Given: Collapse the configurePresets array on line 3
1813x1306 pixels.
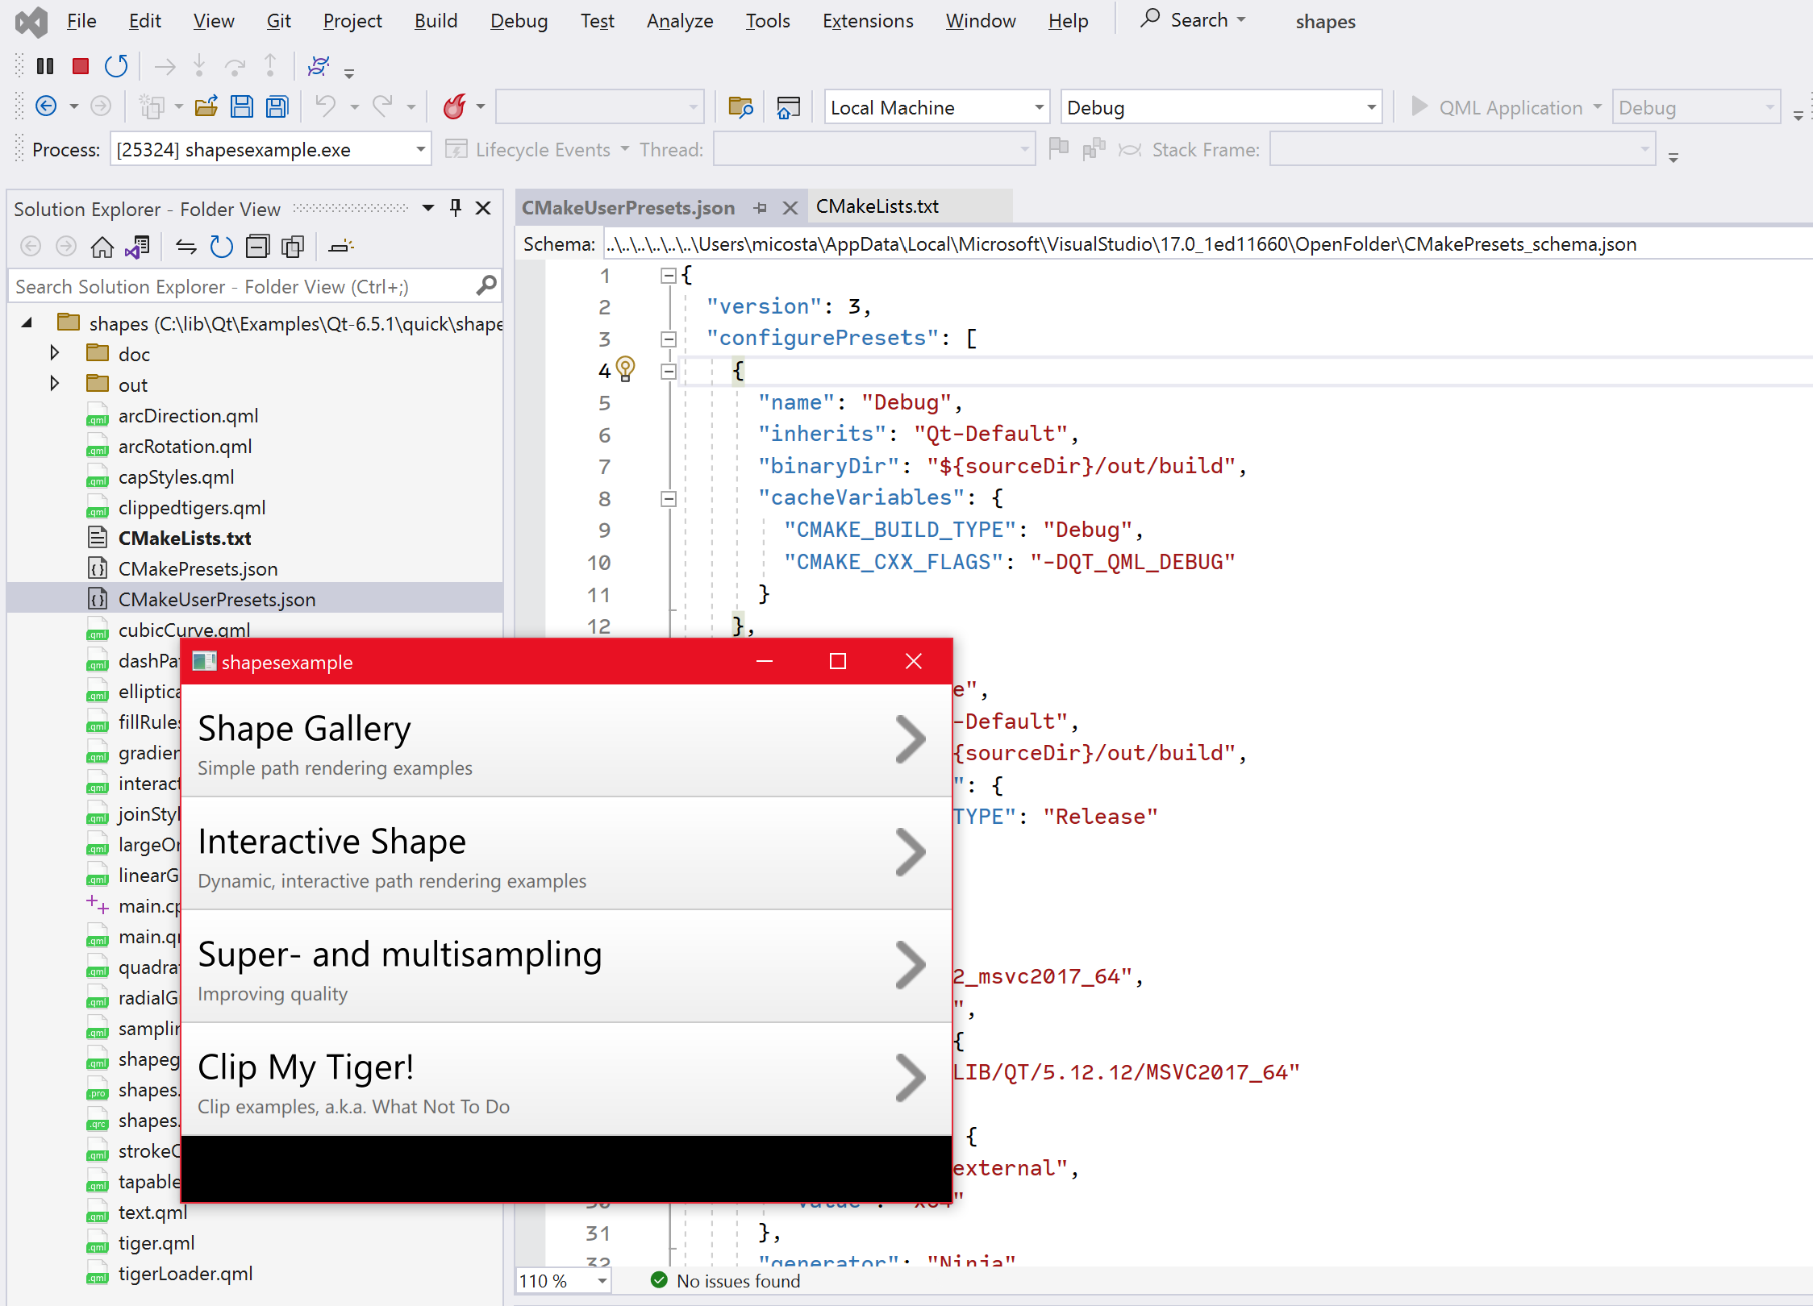Looking at the screenshot, I should [x=668, y=339].
